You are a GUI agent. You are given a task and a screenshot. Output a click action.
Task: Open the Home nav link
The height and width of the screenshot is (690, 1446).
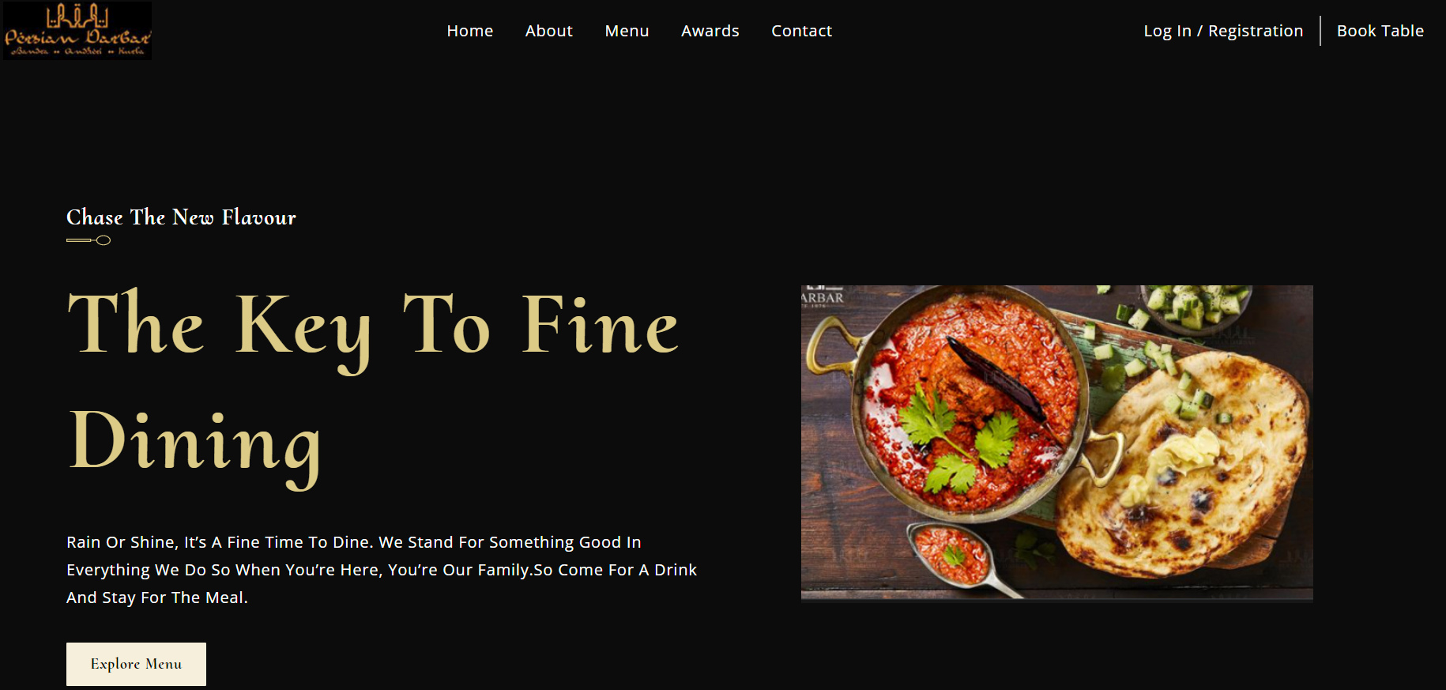coord(470,31)
